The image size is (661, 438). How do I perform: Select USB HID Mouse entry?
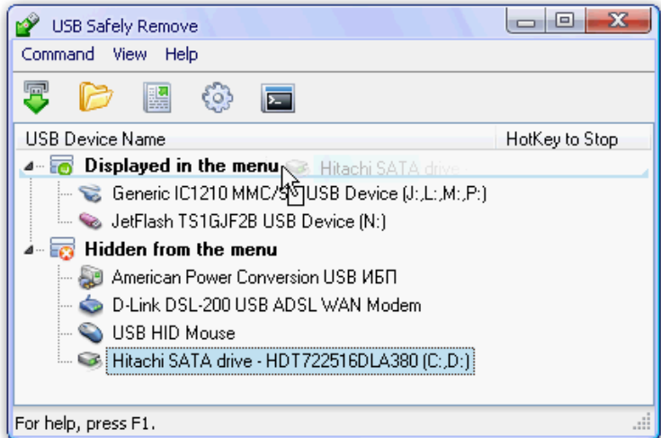click(174, 333)
